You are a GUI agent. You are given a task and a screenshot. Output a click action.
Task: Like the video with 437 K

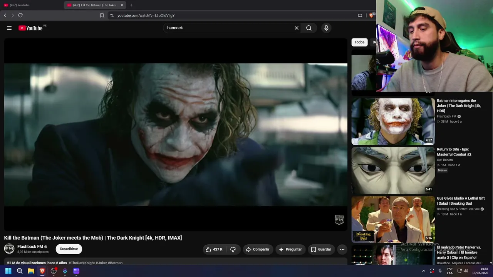[x=215, y=249]
